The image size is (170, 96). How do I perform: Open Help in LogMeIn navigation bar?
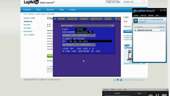pos(61,10)
